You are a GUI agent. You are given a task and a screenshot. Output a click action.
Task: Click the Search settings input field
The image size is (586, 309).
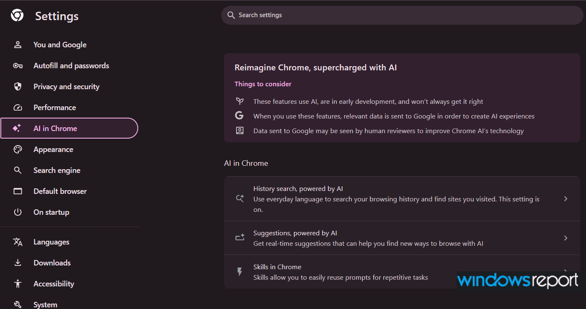pos(402,15)
